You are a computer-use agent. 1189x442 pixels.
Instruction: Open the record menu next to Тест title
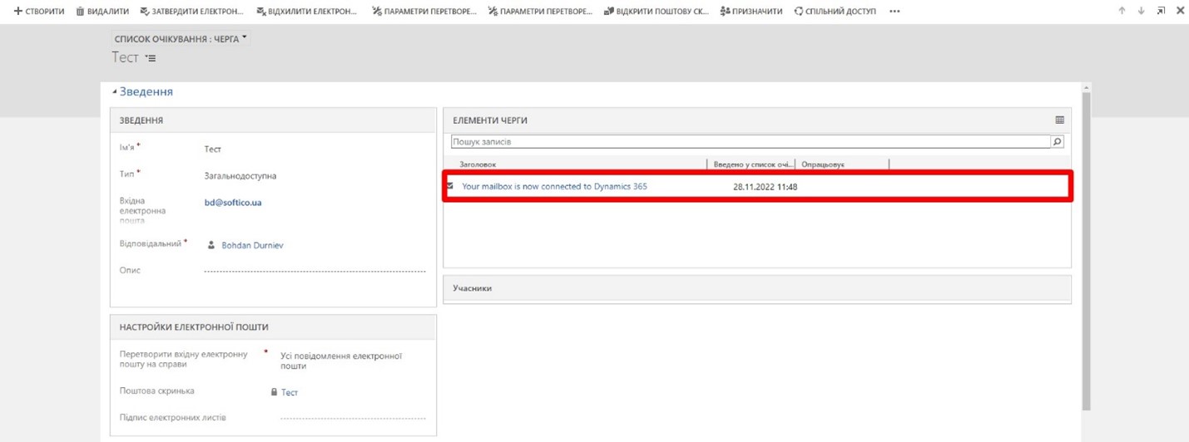(151, 58)
